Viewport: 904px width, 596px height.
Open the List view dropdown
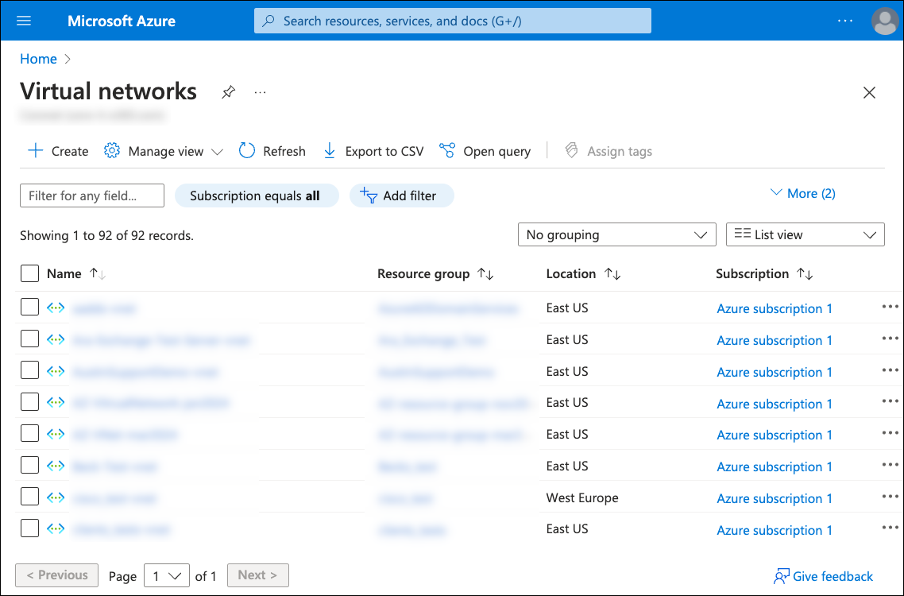[805, 234]
